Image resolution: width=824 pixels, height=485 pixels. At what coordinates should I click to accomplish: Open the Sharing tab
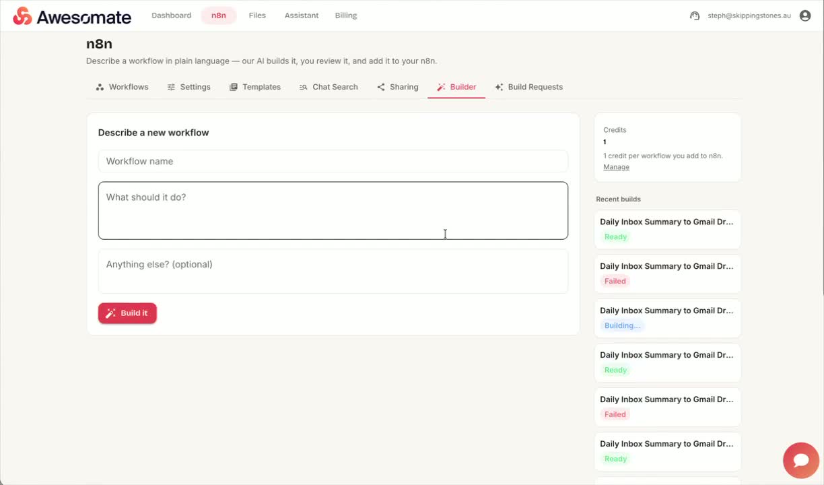[x=398, y=87]
